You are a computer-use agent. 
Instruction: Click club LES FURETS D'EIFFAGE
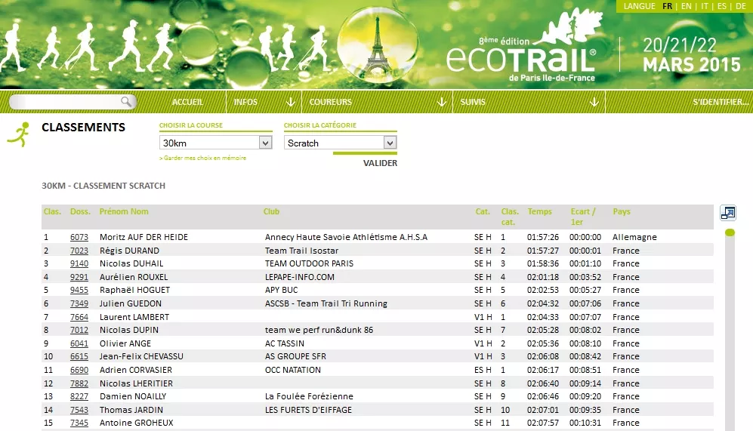(x=308, y=409)
